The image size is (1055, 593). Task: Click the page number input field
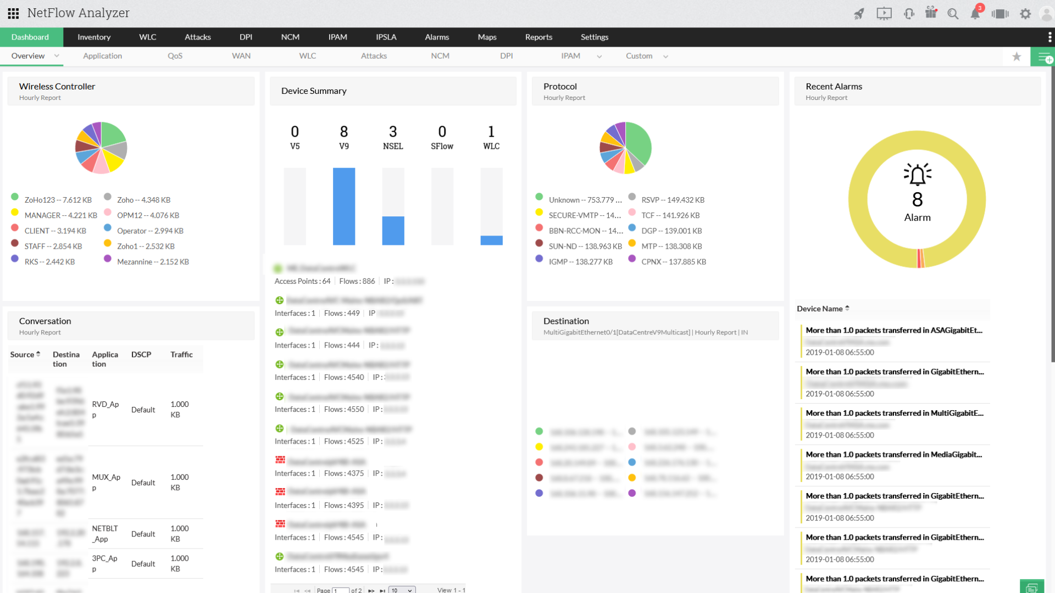(341, 590)
